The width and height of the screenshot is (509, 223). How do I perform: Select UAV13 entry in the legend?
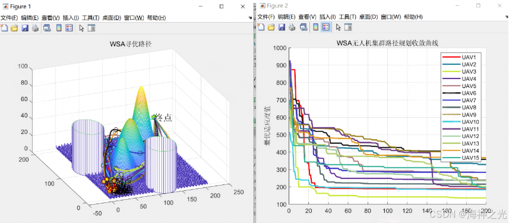click(461, 143)
